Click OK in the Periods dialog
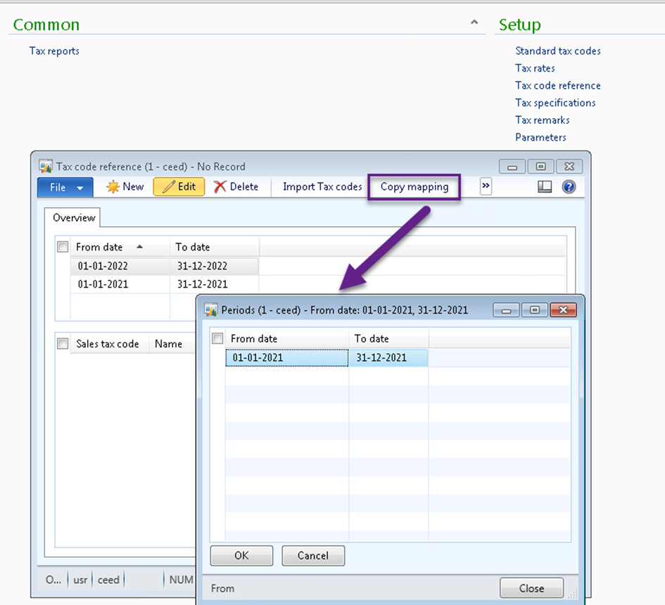The height and width of the screenshot is (605, 665). pos(241,555)
